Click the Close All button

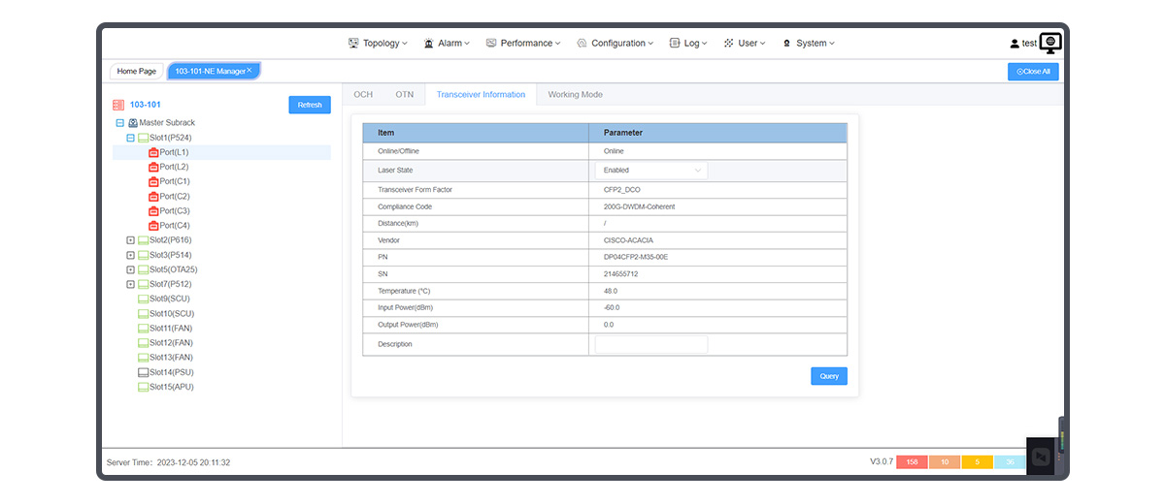1033,71
